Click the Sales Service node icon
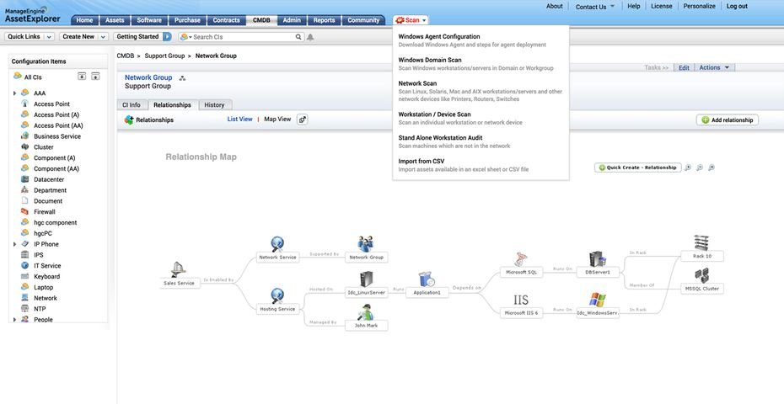 coord(179,269)
